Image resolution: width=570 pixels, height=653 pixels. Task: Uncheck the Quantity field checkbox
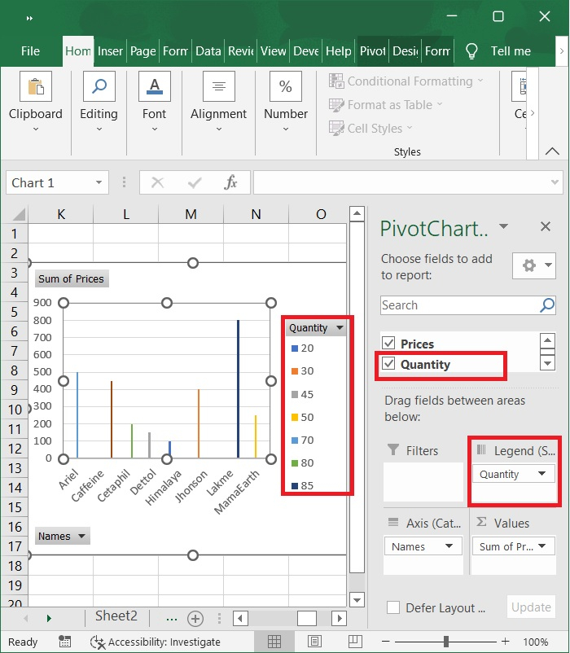pyautogui.click(x=388, y=364)
